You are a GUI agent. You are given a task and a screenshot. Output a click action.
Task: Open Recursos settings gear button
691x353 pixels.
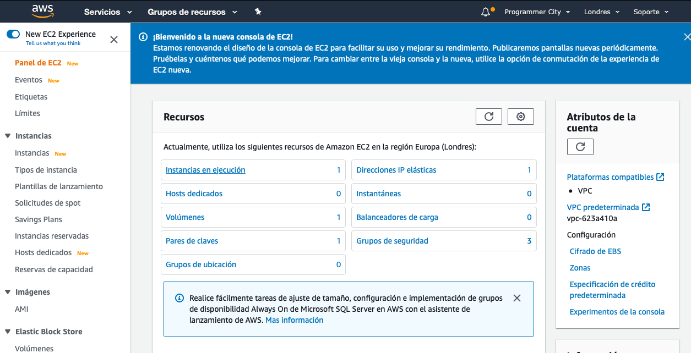tap(521, 117)
